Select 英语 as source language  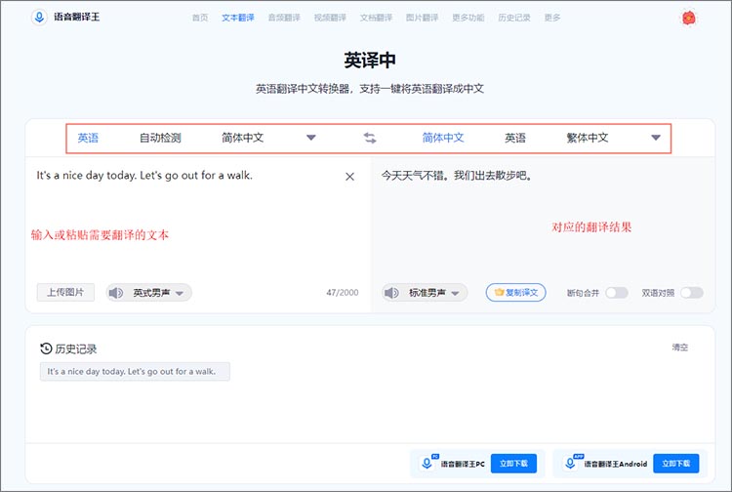click(x=88, y=138)
